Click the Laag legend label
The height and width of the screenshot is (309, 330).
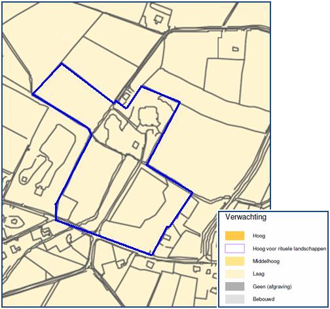click(x=259, y=274)
